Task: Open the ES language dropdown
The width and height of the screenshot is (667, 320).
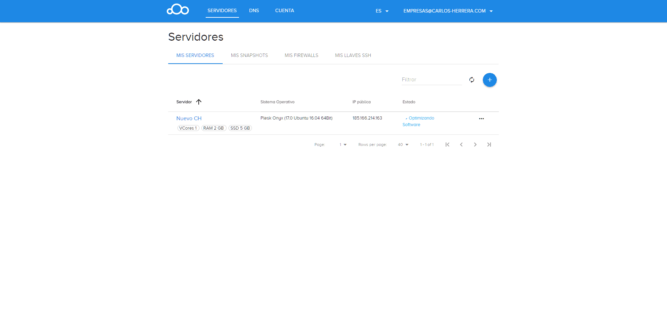Action: [382, 11]
